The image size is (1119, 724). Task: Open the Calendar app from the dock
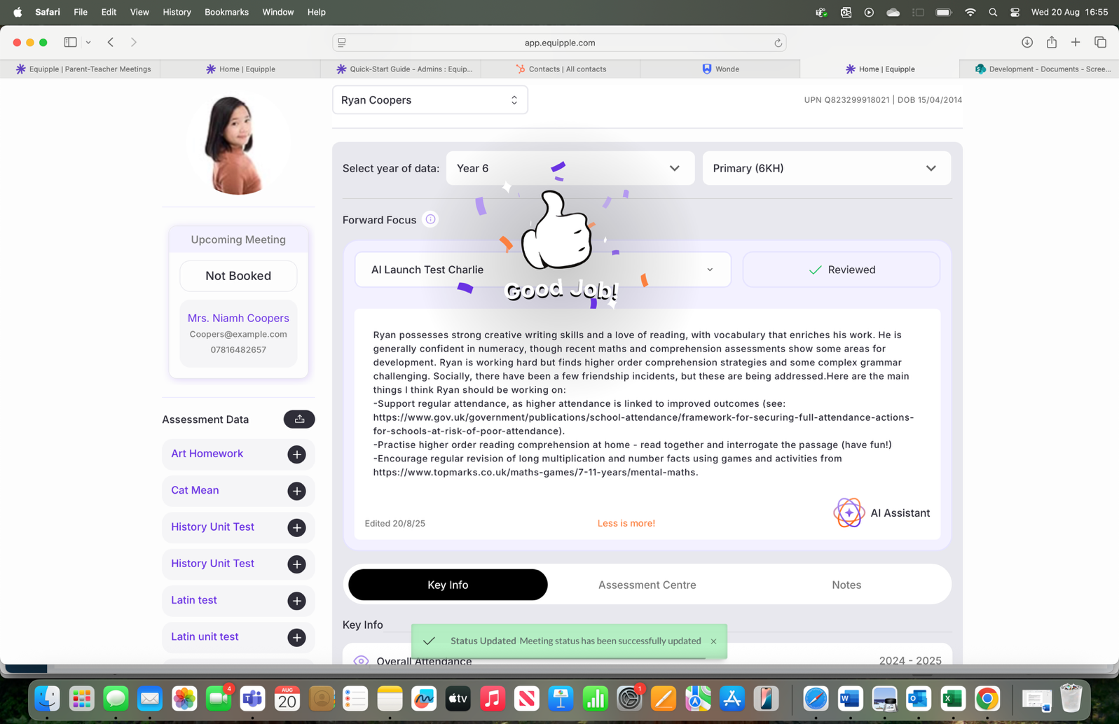pos(287,698)
